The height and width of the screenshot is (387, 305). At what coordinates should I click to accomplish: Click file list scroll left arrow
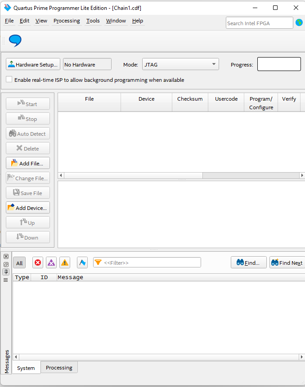click(61, 175)
